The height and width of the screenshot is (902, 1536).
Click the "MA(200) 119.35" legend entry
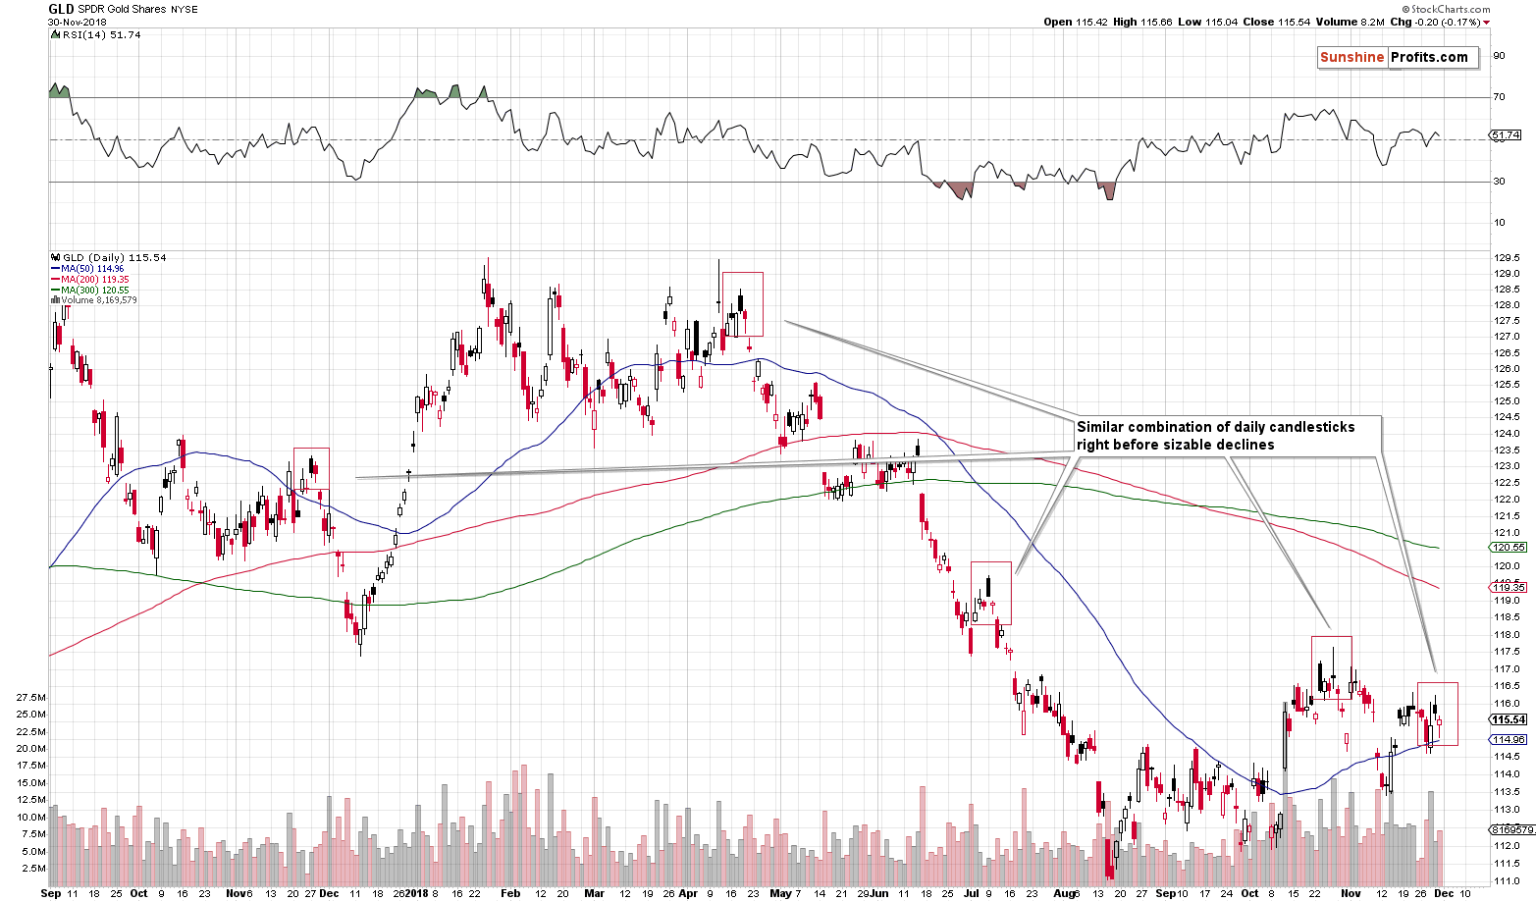pyautogui.click(x=95, y=280)
